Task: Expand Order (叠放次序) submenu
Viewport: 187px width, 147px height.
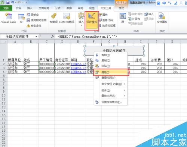Action: point(111,96)
